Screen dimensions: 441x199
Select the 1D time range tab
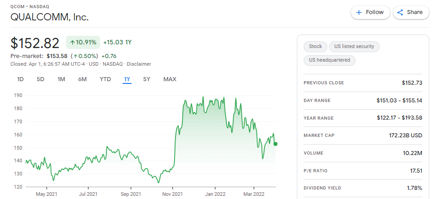[20, 79]
